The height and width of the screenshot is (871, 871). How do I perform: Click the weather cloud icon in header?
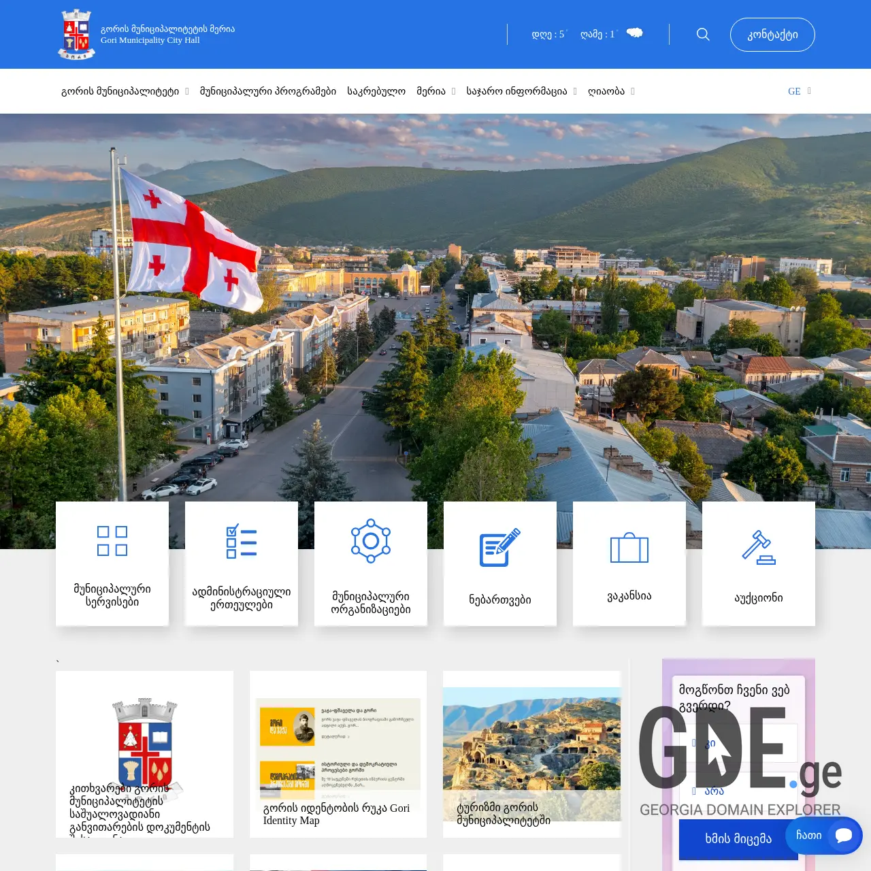click(634, 32)
